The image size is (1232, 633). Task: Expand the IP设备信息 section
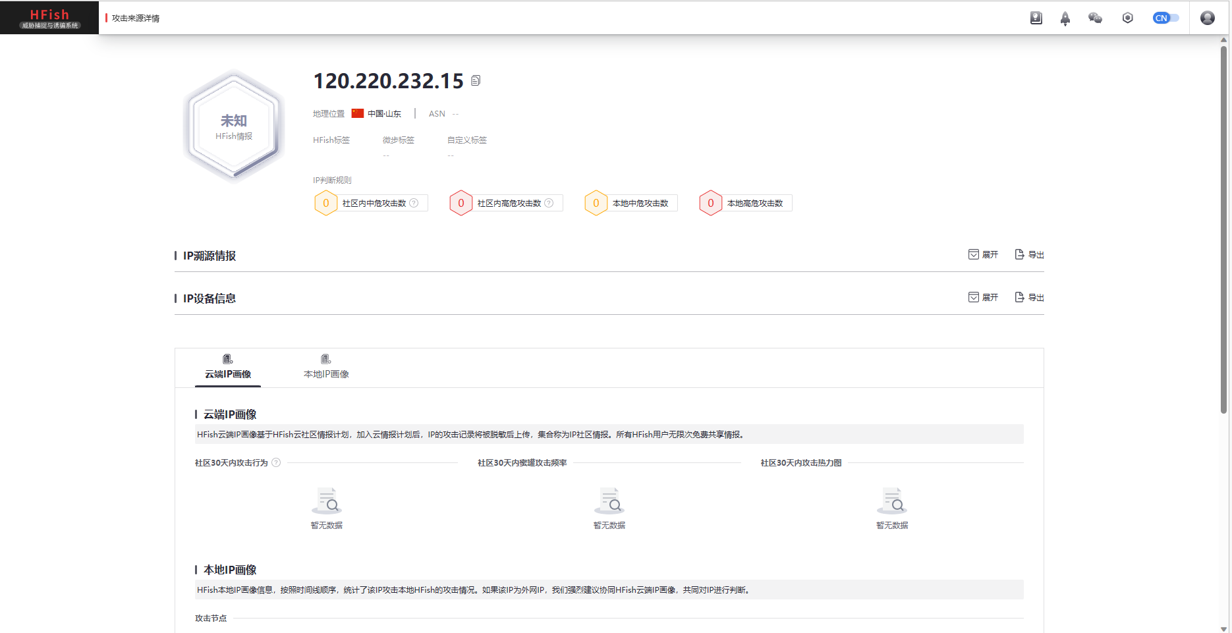pyautogui.click(x=983, y=298)
